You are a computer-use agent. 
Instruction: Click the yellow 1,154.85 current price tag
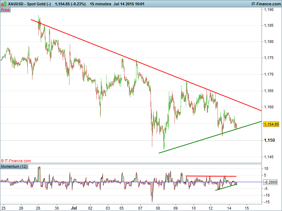click(271, 124)
